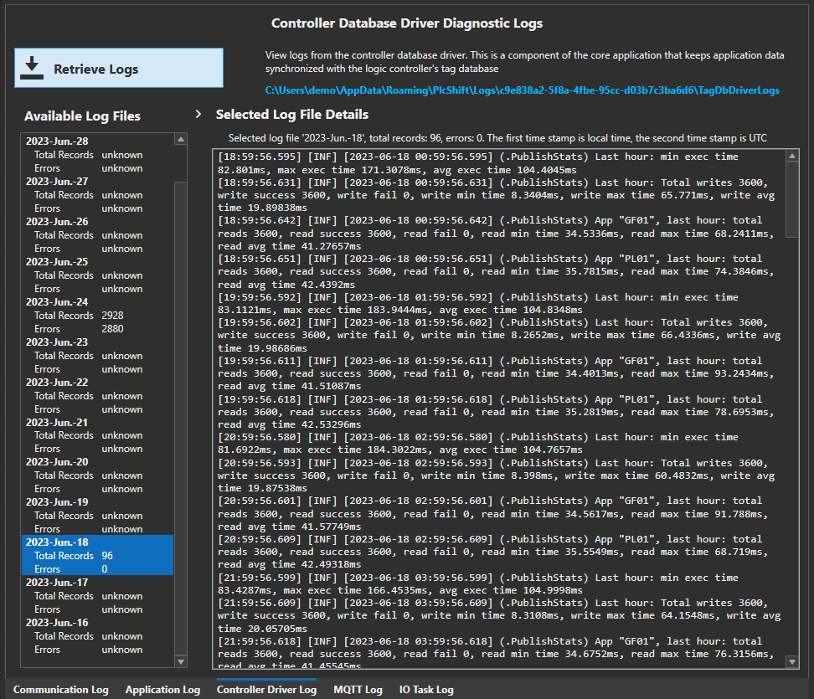Screen dimensions: 814x699
Task: Switch to the Communication Log tab
Action: click(x=61, y=690)
